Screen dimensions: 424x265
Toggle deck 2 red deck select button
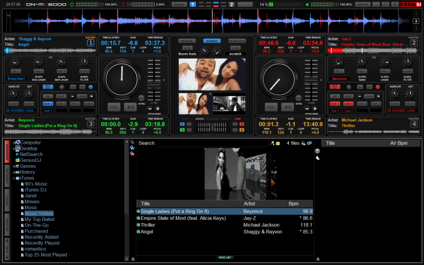coord(335,87)
